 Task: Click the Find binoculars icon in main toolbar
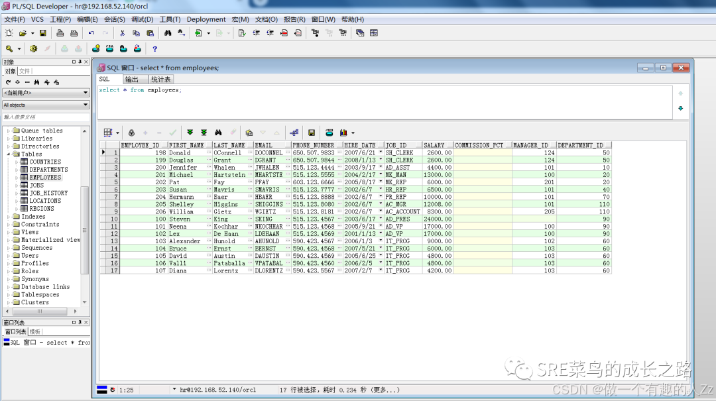click(168, 33)
